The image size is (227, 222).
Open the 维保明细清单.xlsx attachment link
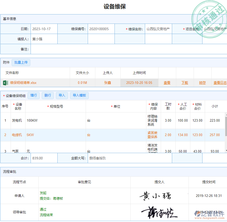tap(23, 83)
